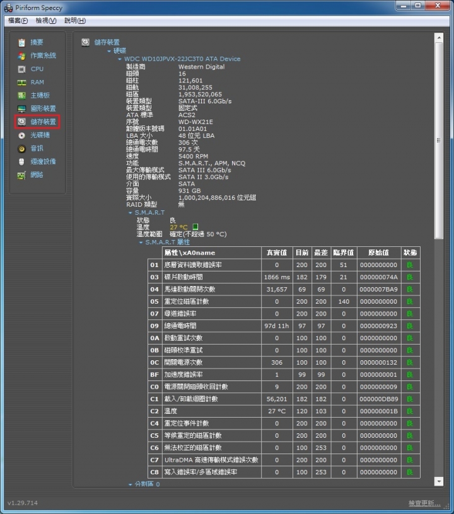Click the BF 加速度錯誤率 row
The height and width of the screenshot is (514, 454).
pyautogui.click(x=284, y=375)
